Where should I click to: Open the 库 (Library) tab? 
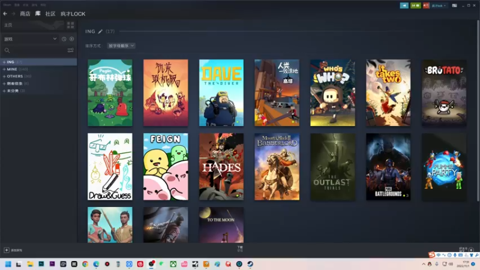tap(38, 13)
